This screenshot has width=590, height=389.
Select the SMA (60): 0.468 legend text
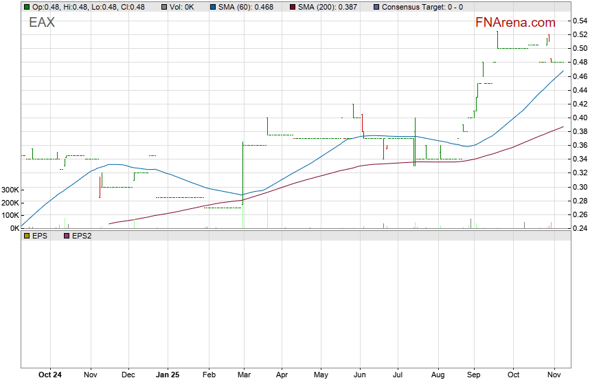tap(247, 7)
